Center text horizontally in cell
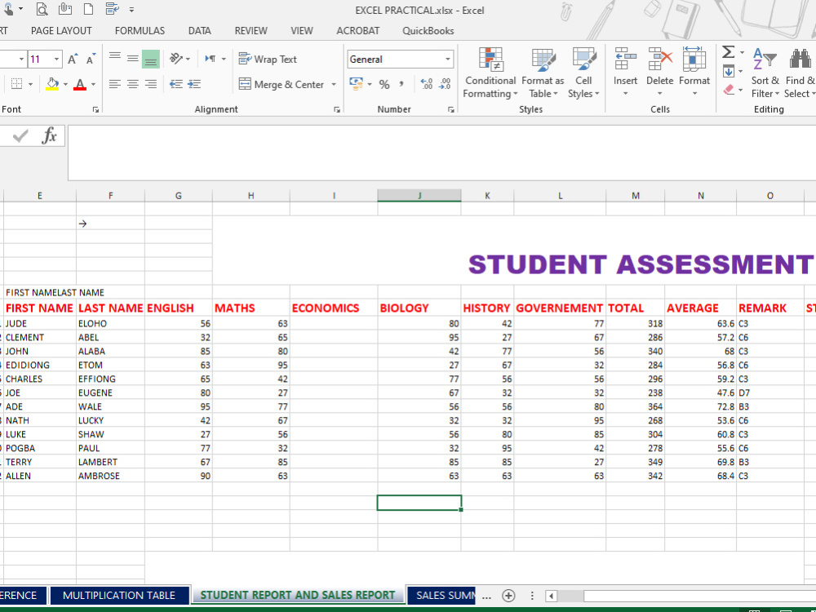The image size is (816, 612). 133,84
